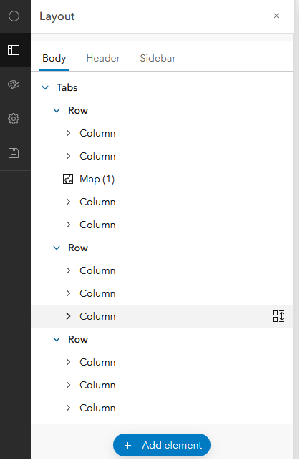This screenshot has height=460, width=300.
Task: Click the Add element button
Action: click(162, 445)
